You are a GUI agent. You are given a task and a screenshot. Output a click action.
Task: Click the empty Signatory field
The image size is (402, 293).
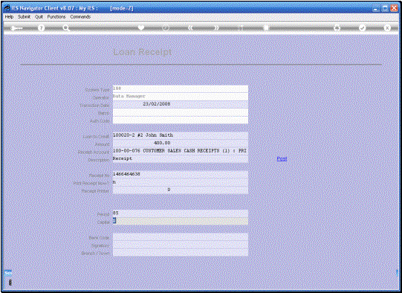[181, 245]
